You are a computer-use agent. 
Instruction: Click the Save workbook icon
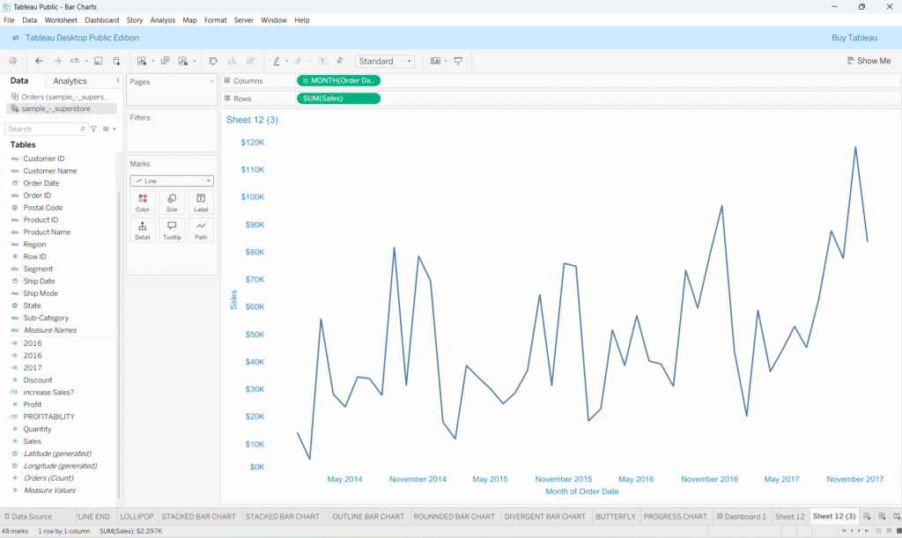98,62
